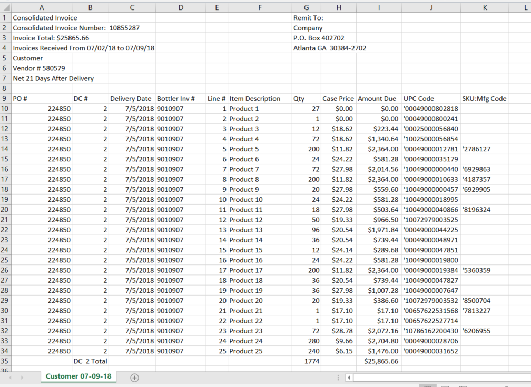The height and width of the screenshot is (387, 531).
Task: Click the horizontal scrollbar left arrow
Action: [348, 377]
